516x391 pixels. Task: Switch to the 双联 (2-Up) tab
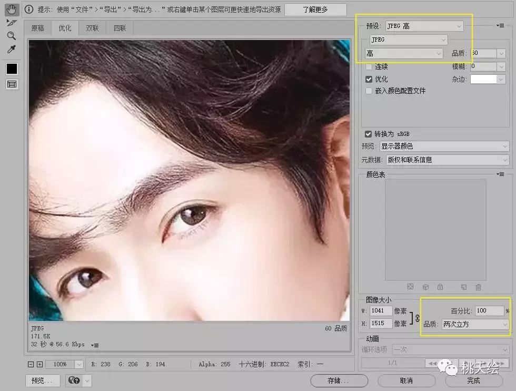93,28
